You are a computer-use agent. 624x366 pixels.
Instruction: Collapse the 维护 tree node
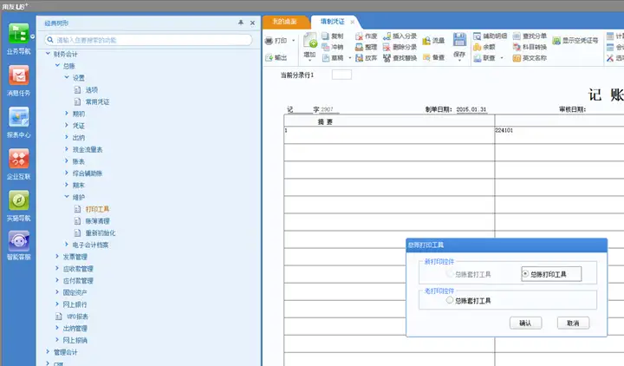pos(67,197)
